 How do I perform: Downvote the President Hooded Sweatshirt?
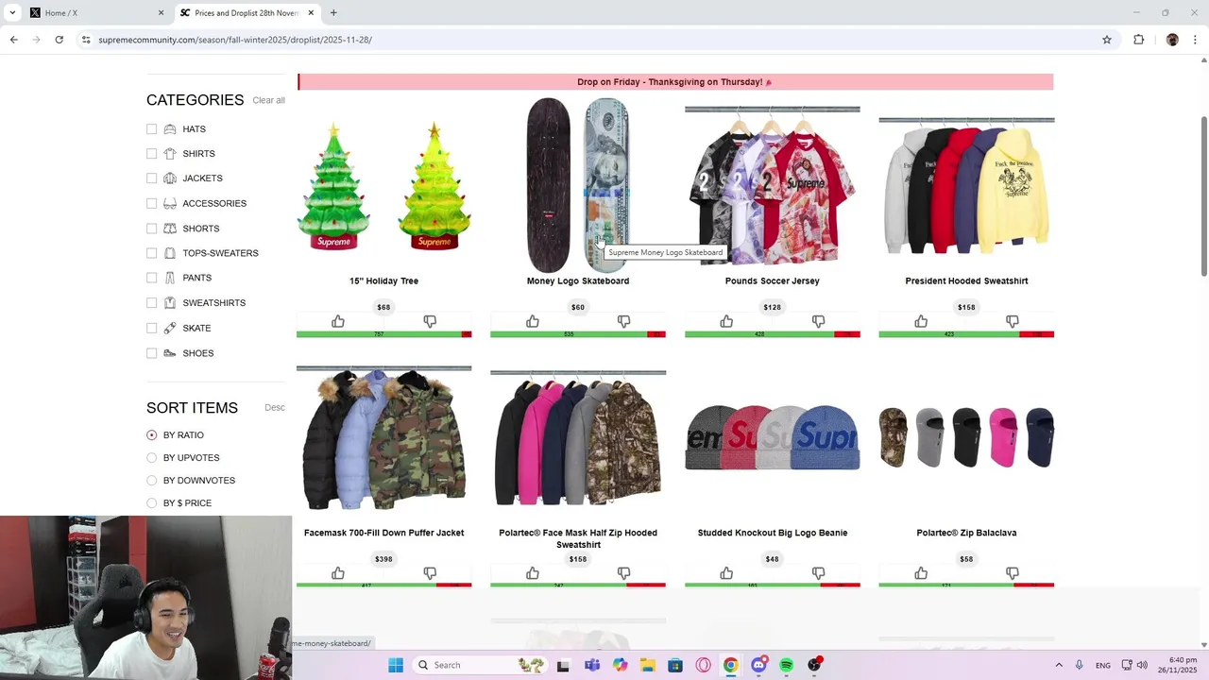[1013, 322]
